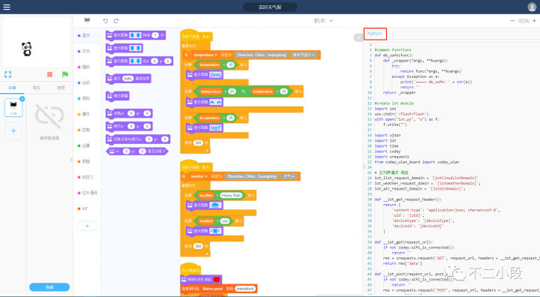This screenshot has height=297, width=540.
Task: Select the IoT block category
Action: [83, 208]
